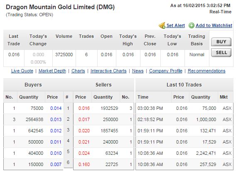Screen dimensions: 236x171
Task: View the News link
Action: pos(138,71)
